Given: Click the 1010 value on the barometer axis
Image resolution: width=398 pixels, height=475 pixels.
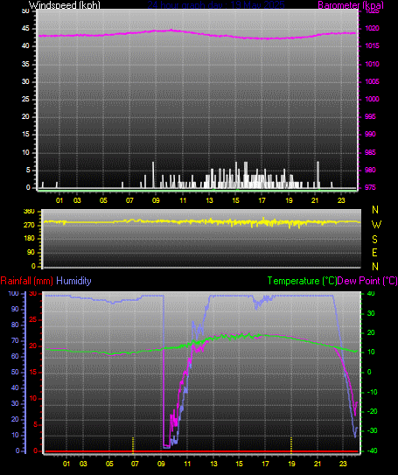Looking at the screenshot, I should click(x=373, y=64).
